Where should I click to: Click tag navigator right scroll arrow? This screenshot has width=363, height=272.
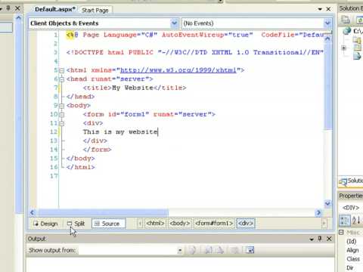click(324, 224)
